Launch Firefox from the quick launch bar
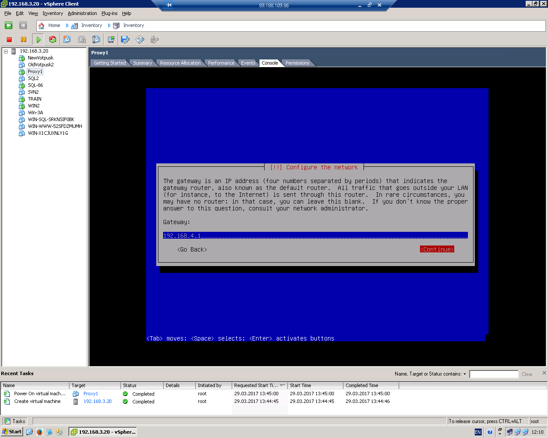The image size is (548, 438). pyautogui.click(x=40, y=432)
